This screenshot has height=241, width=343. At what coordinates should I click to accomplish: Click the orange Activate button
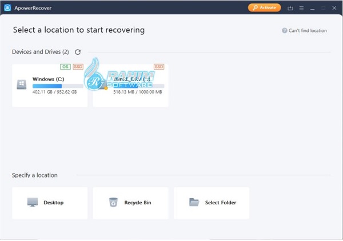click(264, 7)
